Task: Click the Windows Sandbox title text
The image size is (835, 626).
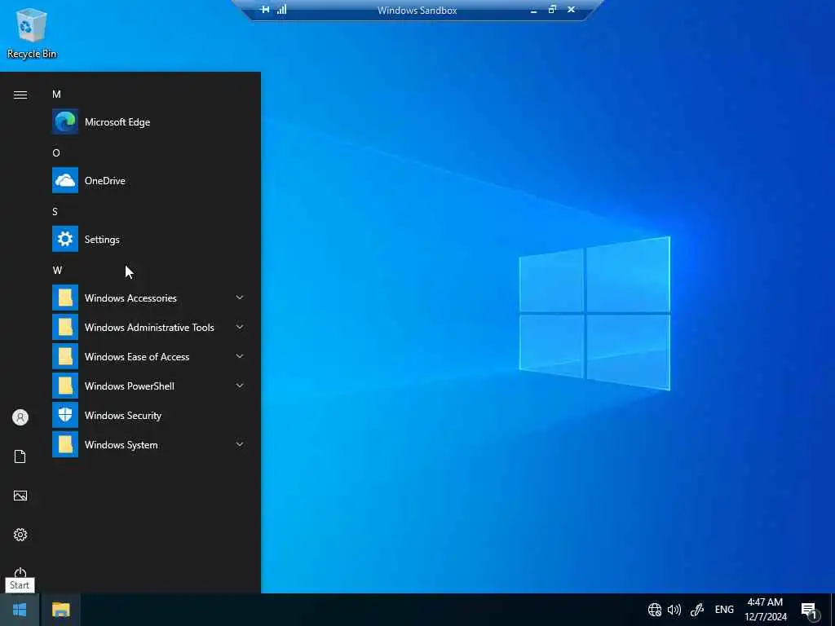Action: pos(417,10)
